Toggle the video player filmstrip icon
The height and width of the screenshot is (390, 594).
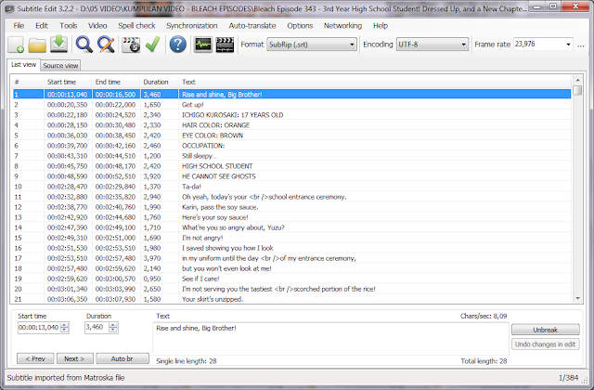point(225,45)
